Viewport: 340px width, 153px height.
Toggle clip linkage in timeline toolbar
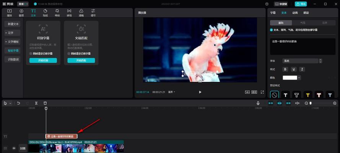click(x=288, y=103)
